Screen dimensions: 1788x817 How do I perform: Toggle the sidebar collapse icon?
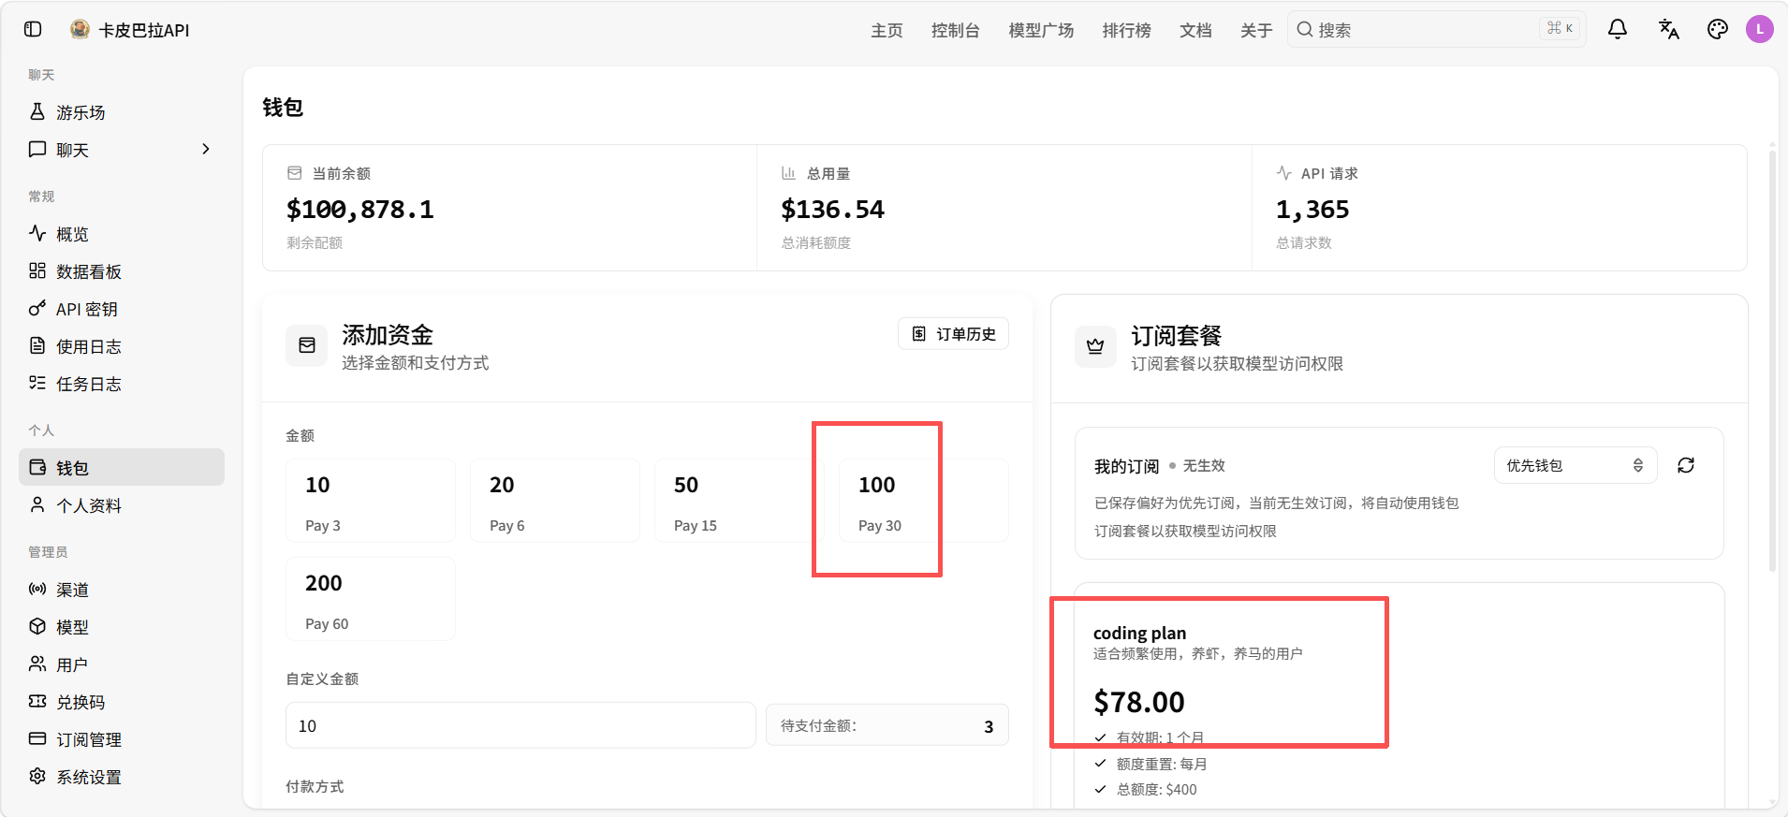(33, 29)
